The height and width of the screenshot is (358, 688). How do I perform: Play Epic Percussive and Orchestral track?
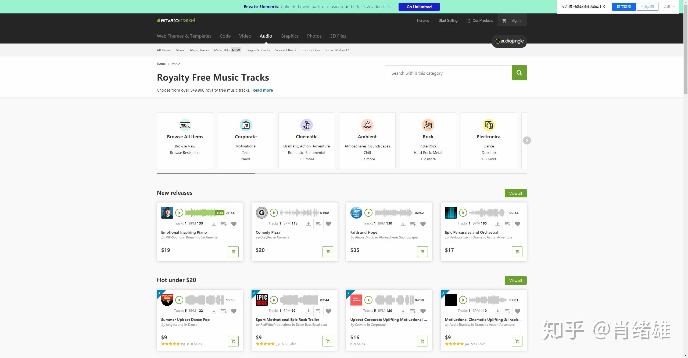tap(463, 213)
